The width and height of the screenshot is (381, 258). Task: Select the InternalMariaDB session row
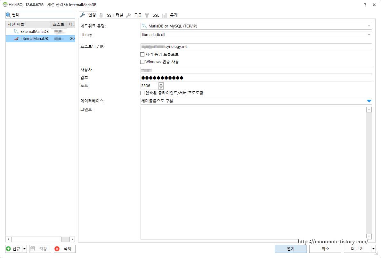tap(40, 39)
